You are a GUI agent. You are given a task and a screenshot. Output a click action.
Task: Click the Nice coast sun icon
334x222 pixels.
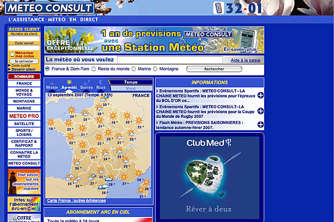click(x=139, y=173)
